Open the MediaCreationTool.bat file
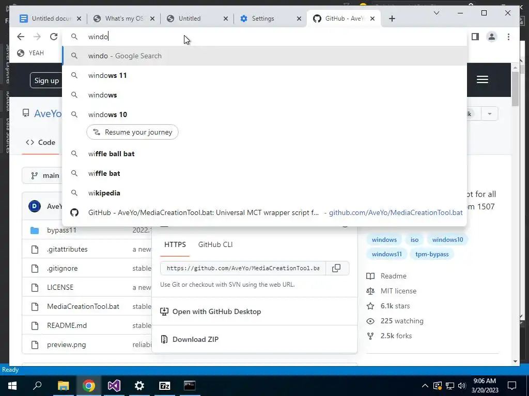The width and height of the screenshot is (529, 396). pos(83,306)
